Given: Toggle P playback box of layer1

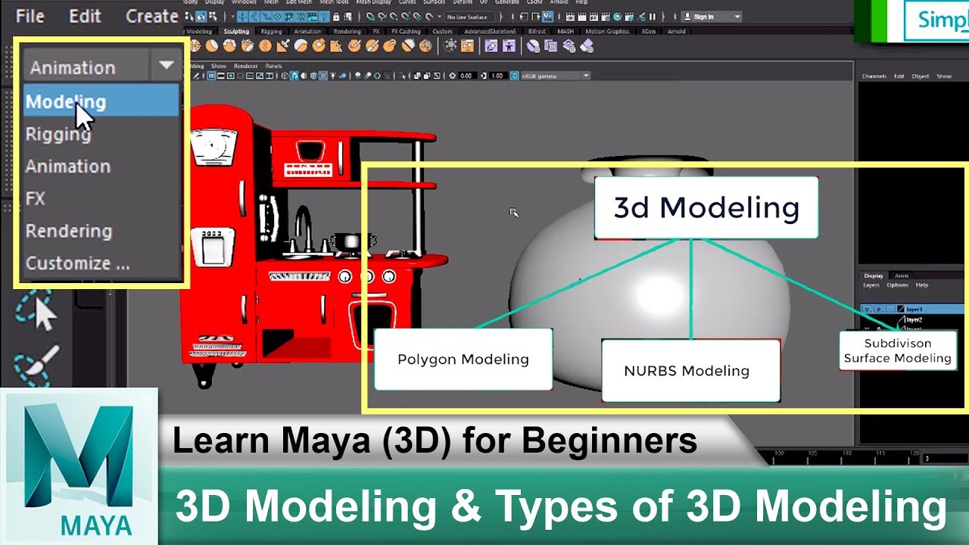Looking at the screenshot, I should (879, 309).
